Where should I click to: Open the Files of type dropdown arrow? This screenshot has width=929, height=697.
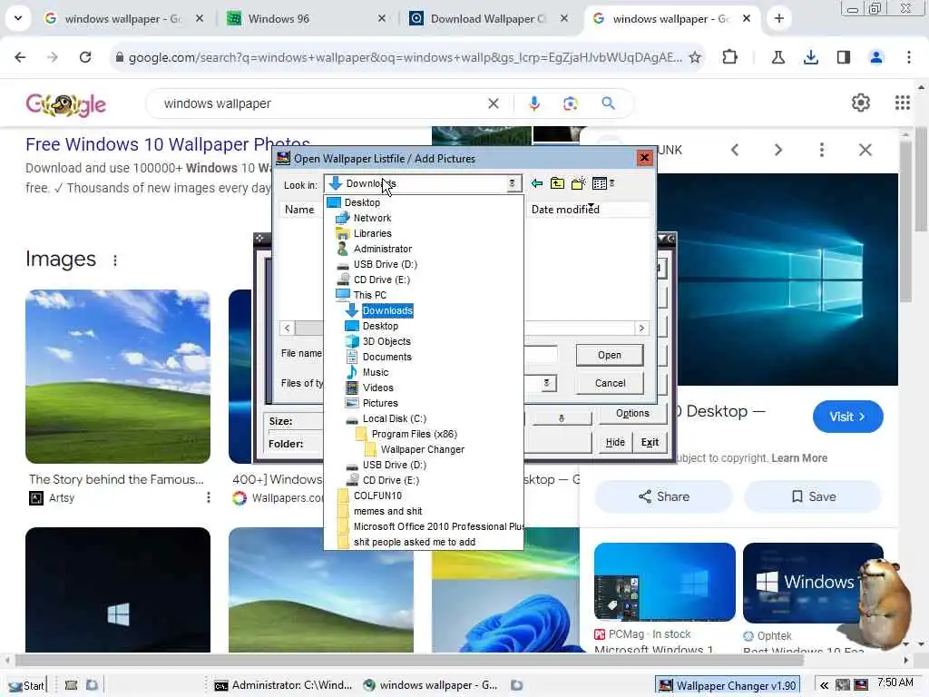pos(547,383)
